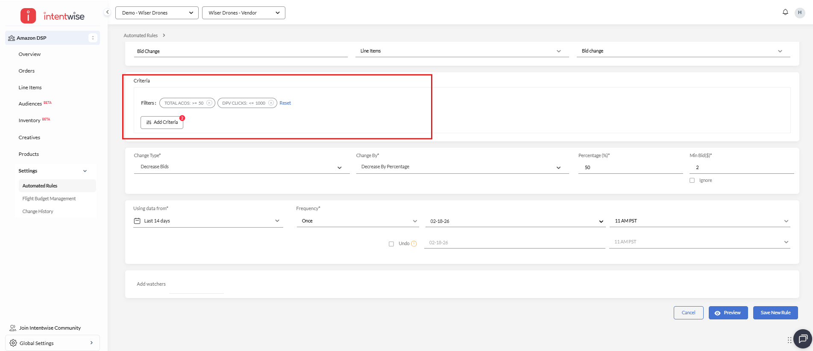Image resolution: width=813 pixels, height=351 pixels.
Task: Click the Add Criteria button
Action: click(x=162, y=122)
